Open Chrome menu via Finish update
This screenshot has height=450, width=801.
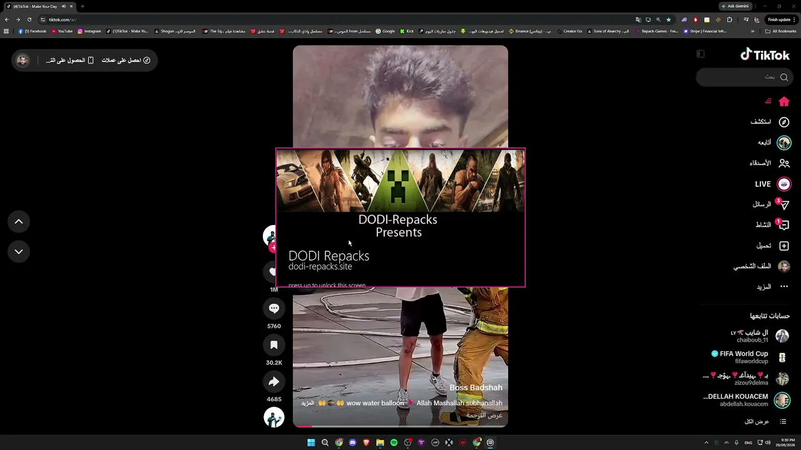click(782, 19)
